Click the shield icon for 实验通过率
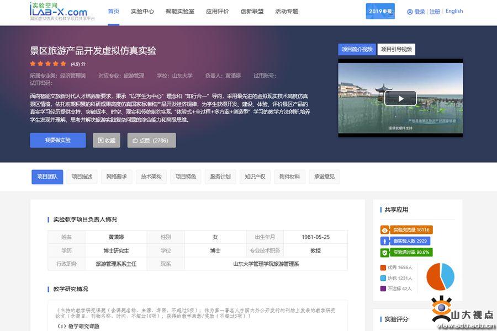Viewport: 497px width, 331px height. [x=384, y=253]
